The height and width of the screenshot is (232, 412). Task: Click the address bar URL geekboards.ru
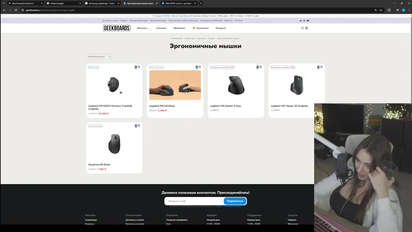[x=50, y=10]
